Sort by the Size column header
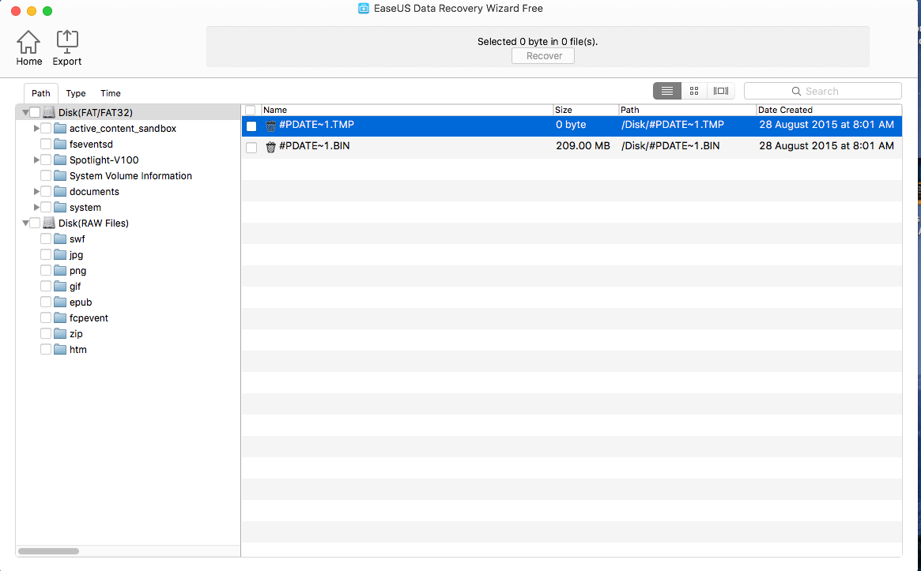Screen dimensions: 921x571 coord(586,110)
